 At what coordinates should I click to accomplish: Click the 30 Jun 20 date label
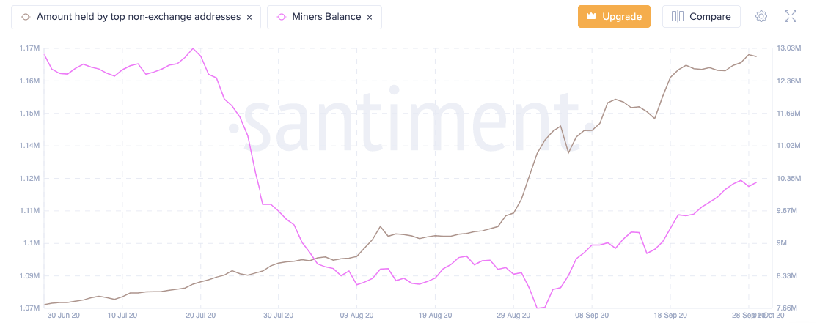pos(63,316)
